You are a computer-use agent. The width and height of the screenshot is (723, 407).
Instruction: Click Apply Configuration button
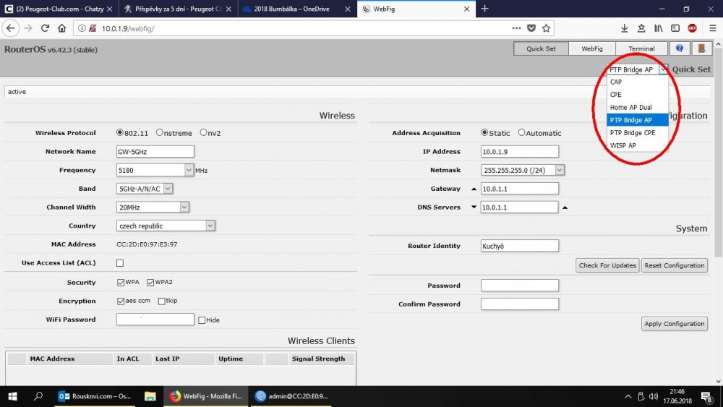674,324
